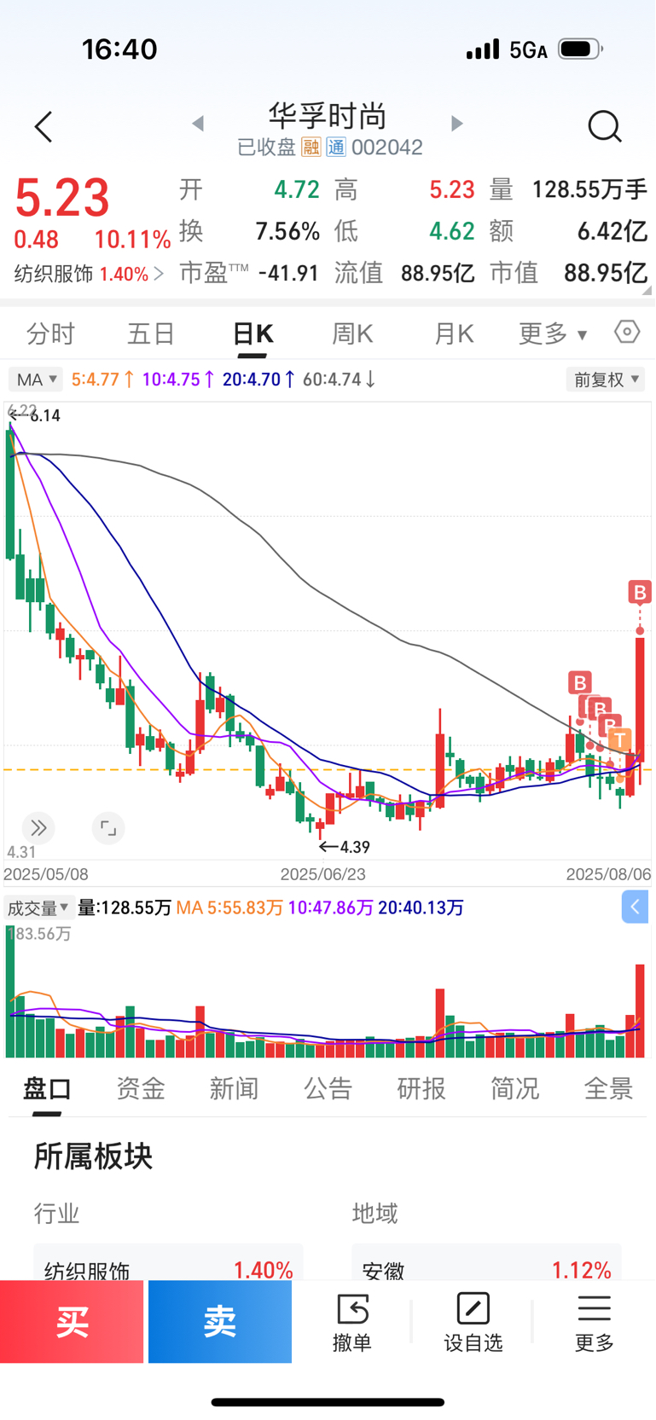Screen dimensions: 656x1420
Task: Tap the 撤单 cancel order icon
Action: [x=352, y=1321]
